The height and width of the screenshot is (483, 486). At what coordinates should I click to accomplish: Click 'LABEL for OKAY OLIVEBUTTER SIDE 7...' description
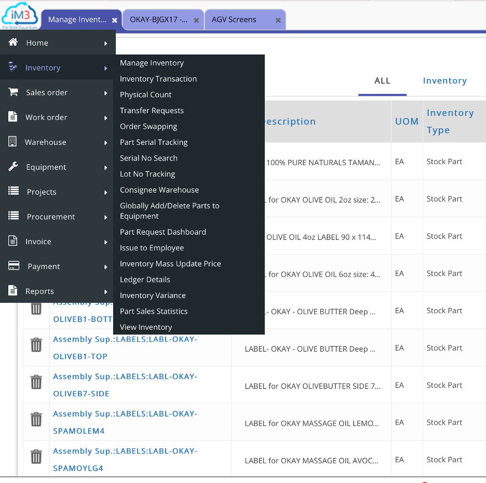312,386
